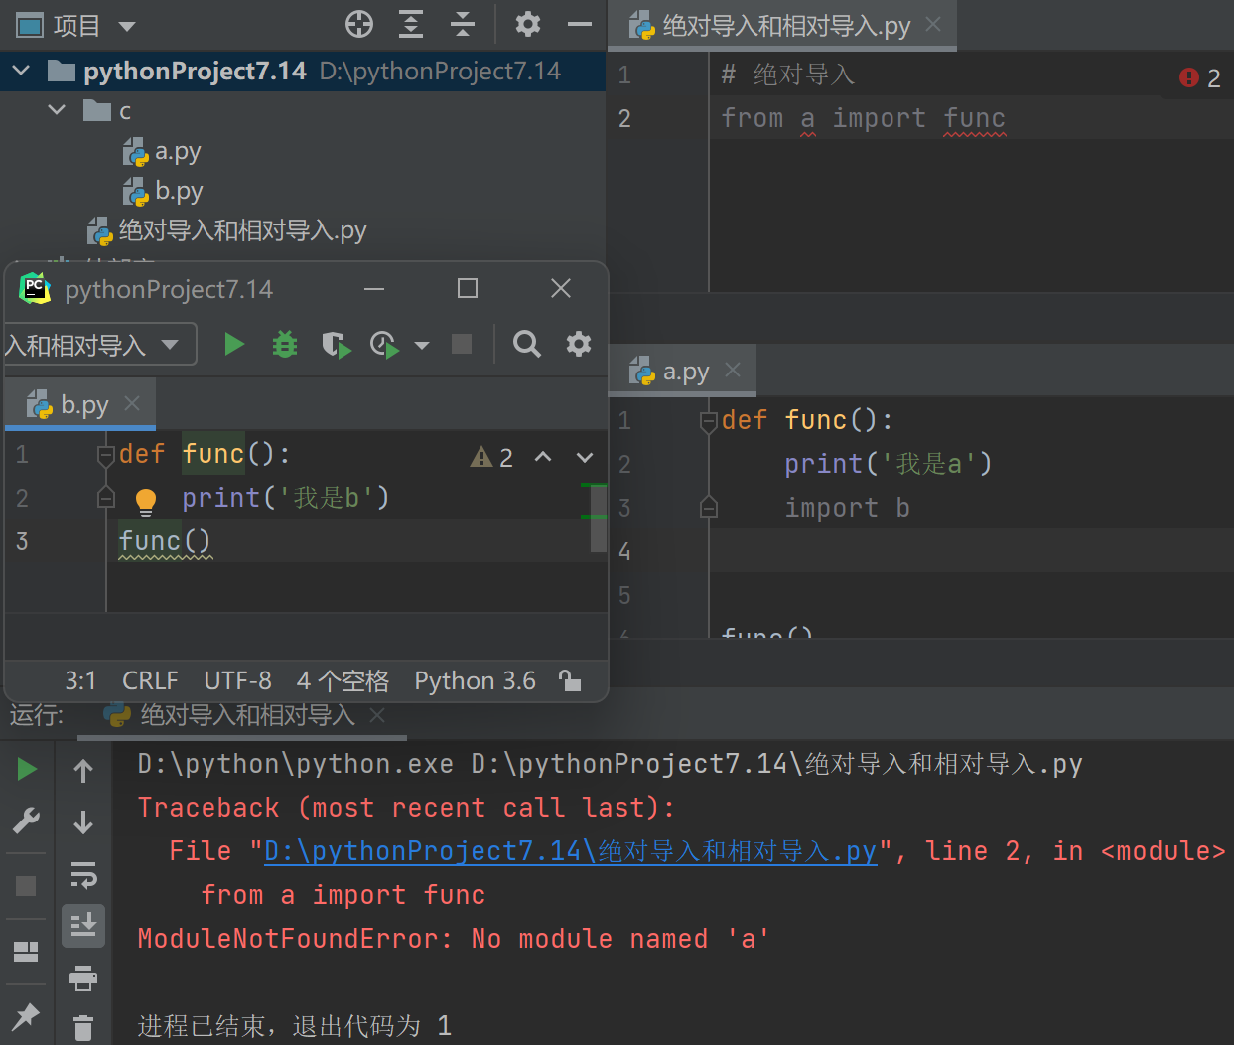The height and width of the screenshot is (1045, 1234).
Task: Open Search Everywhere magnifier icon
Action: [527, 344]
